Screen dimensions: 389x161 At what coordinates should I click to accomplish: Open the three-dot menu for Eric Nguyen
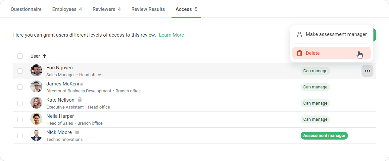[367, 71]
